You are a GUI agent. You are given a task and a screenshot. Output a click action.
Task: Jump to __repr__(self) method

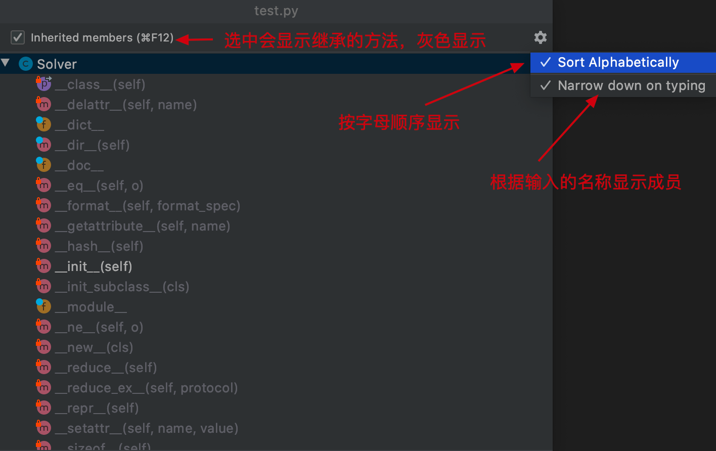point(97,408)
